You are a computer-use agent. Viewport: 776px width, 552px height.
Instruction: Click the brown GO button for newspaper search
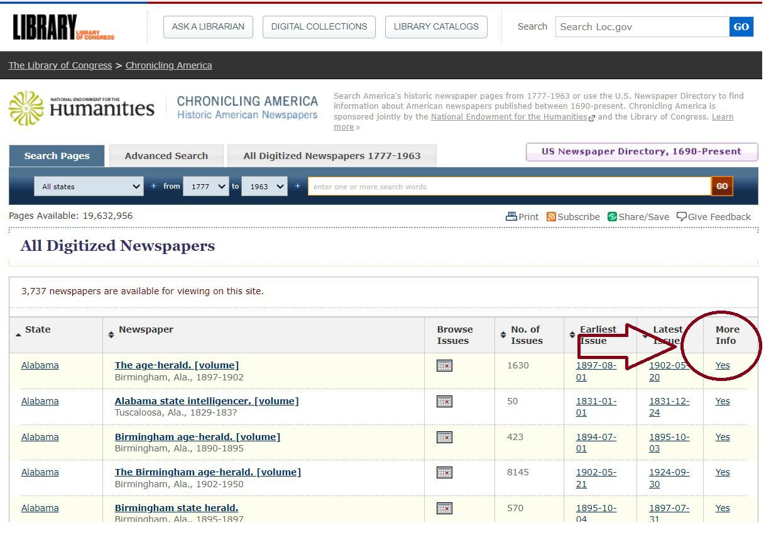pos(722,186)
